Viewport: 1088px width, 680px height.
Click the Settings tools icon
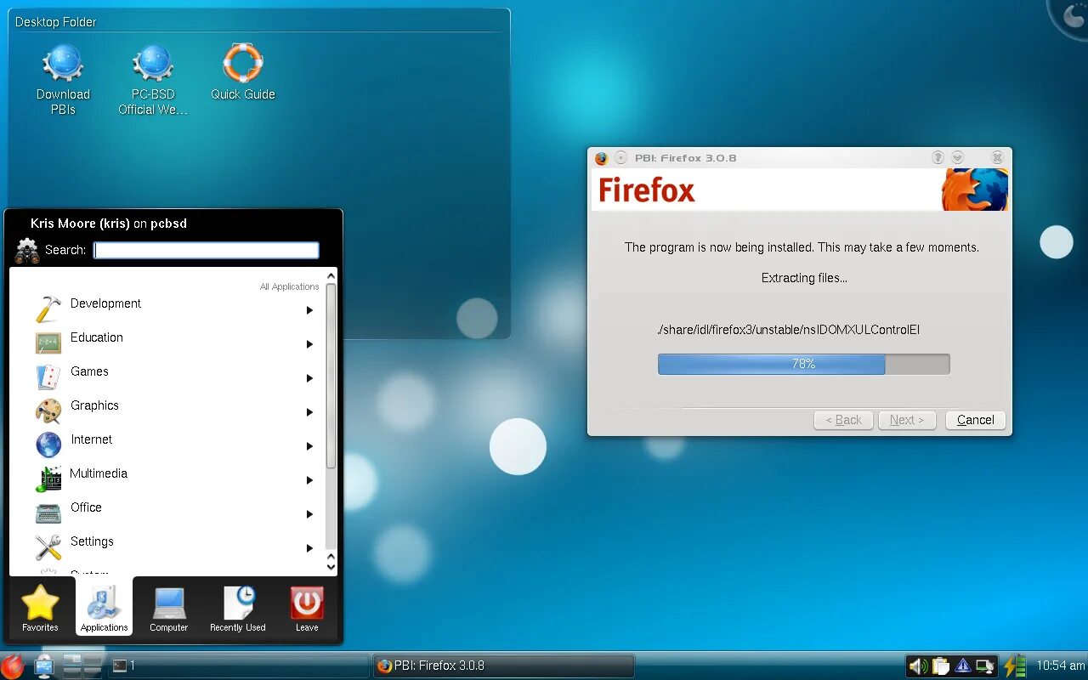tap(48, 547)
